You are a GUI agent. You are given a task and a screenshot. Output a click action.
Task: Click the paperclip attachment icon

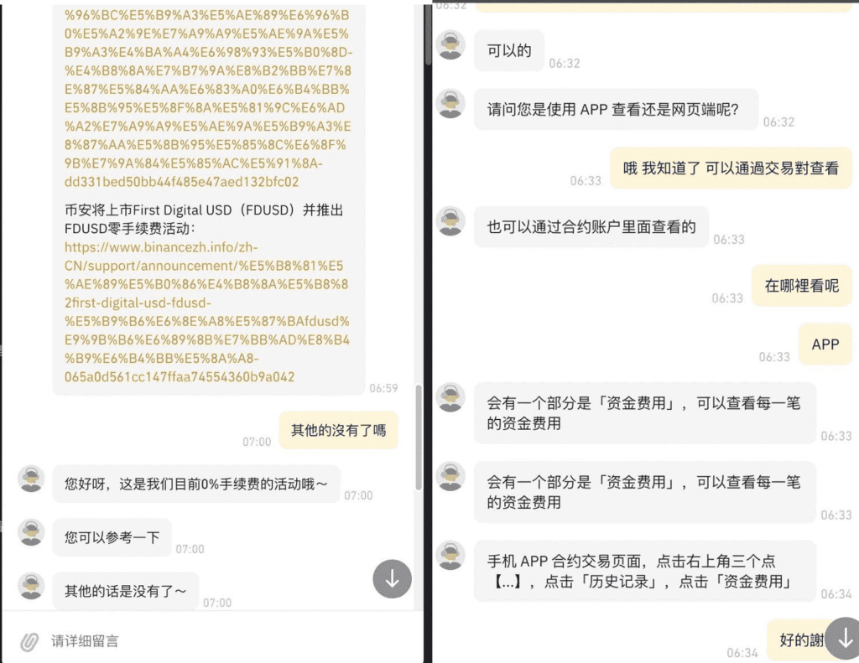coord(29,642)
